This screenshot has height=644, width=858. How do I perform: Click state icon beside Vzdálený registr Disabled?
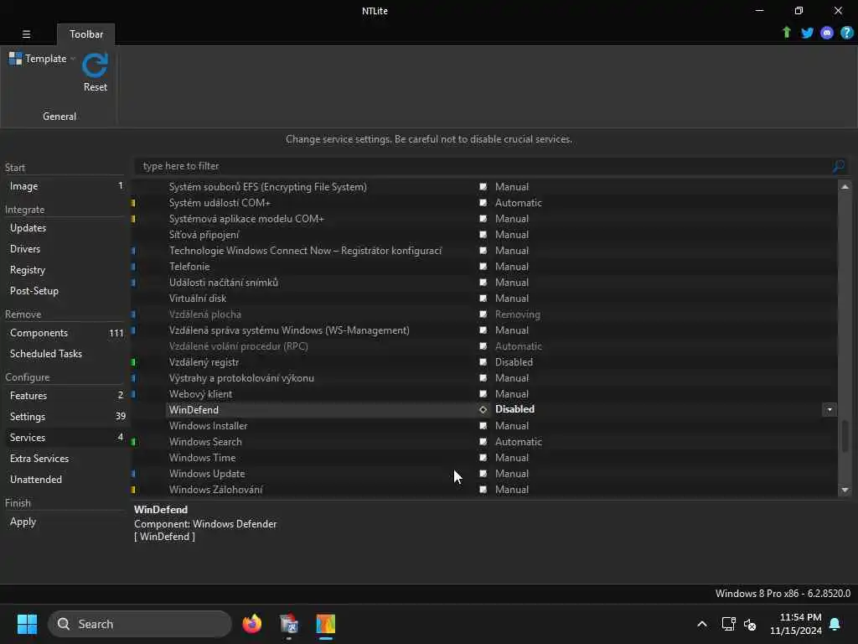[483, 362]
